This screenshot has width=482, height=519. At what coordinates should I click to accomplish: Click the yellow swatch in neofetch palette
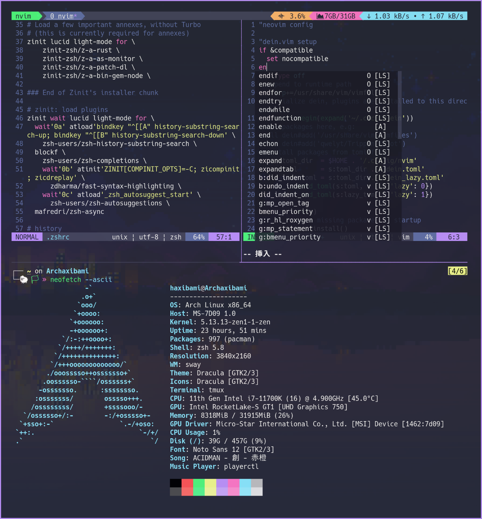point(210,483)
